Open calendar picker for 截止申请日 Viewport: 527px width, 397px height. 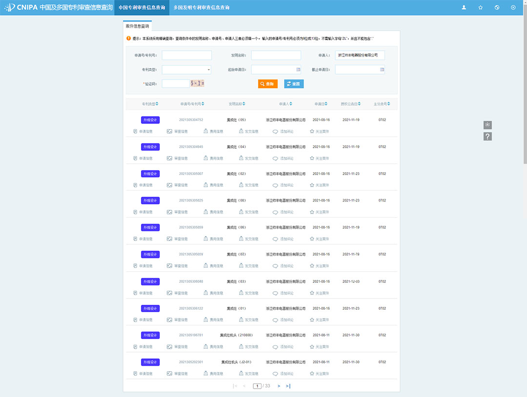pos(382,70)
